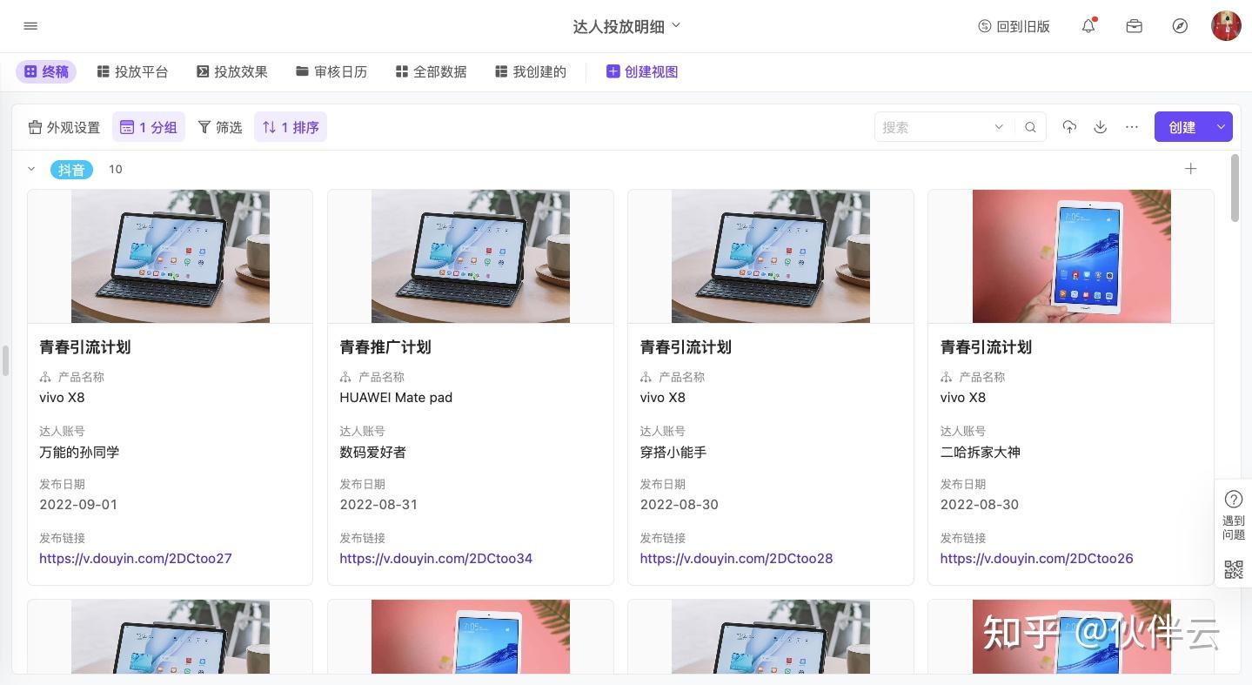Open the 达人投放明细 title dropdown

point(626,26)
